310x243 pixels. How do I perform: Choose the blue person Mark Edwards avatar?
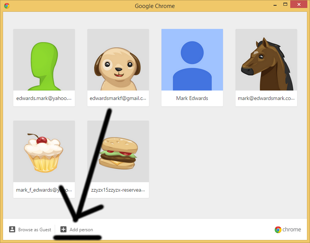pos(192,60)
